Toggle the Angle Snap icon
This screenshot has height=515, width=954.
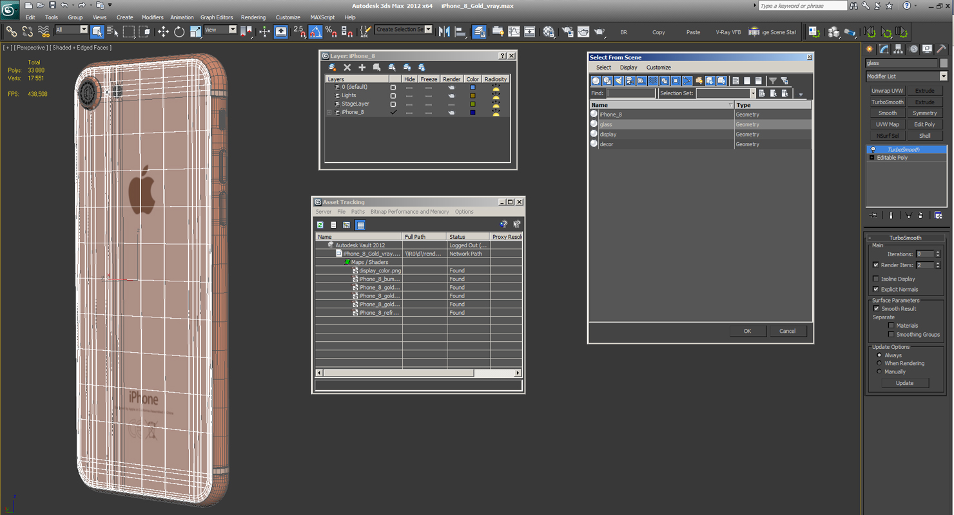(x=315, y=31)
